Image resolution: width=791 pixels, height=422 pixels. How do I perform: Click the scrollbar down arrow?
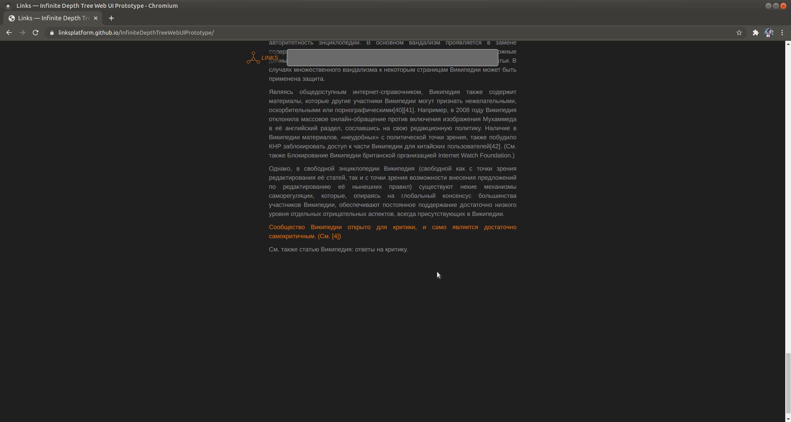pos(788,419)
